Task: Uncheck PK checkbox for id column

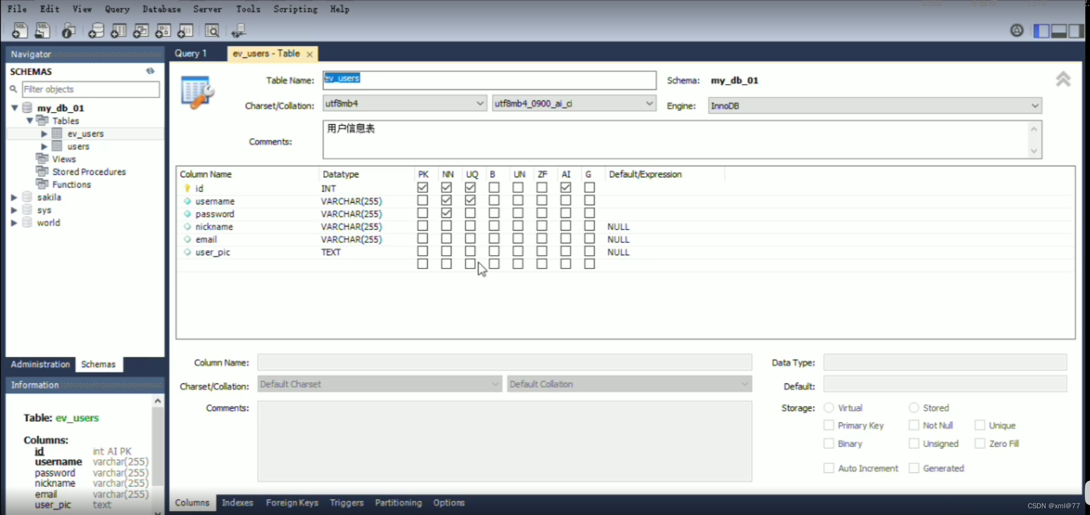Action: point(423,187)
